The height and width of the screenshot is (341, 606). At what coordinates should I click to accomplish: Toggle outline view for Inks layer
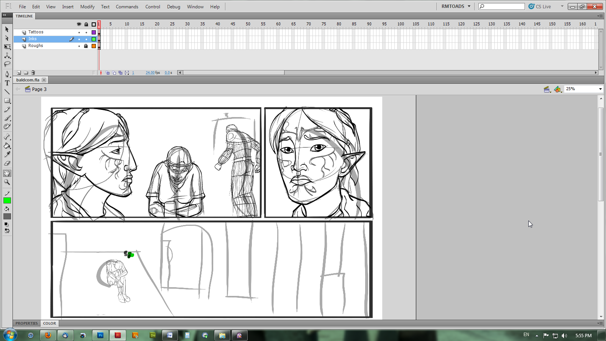pos(94,39)
